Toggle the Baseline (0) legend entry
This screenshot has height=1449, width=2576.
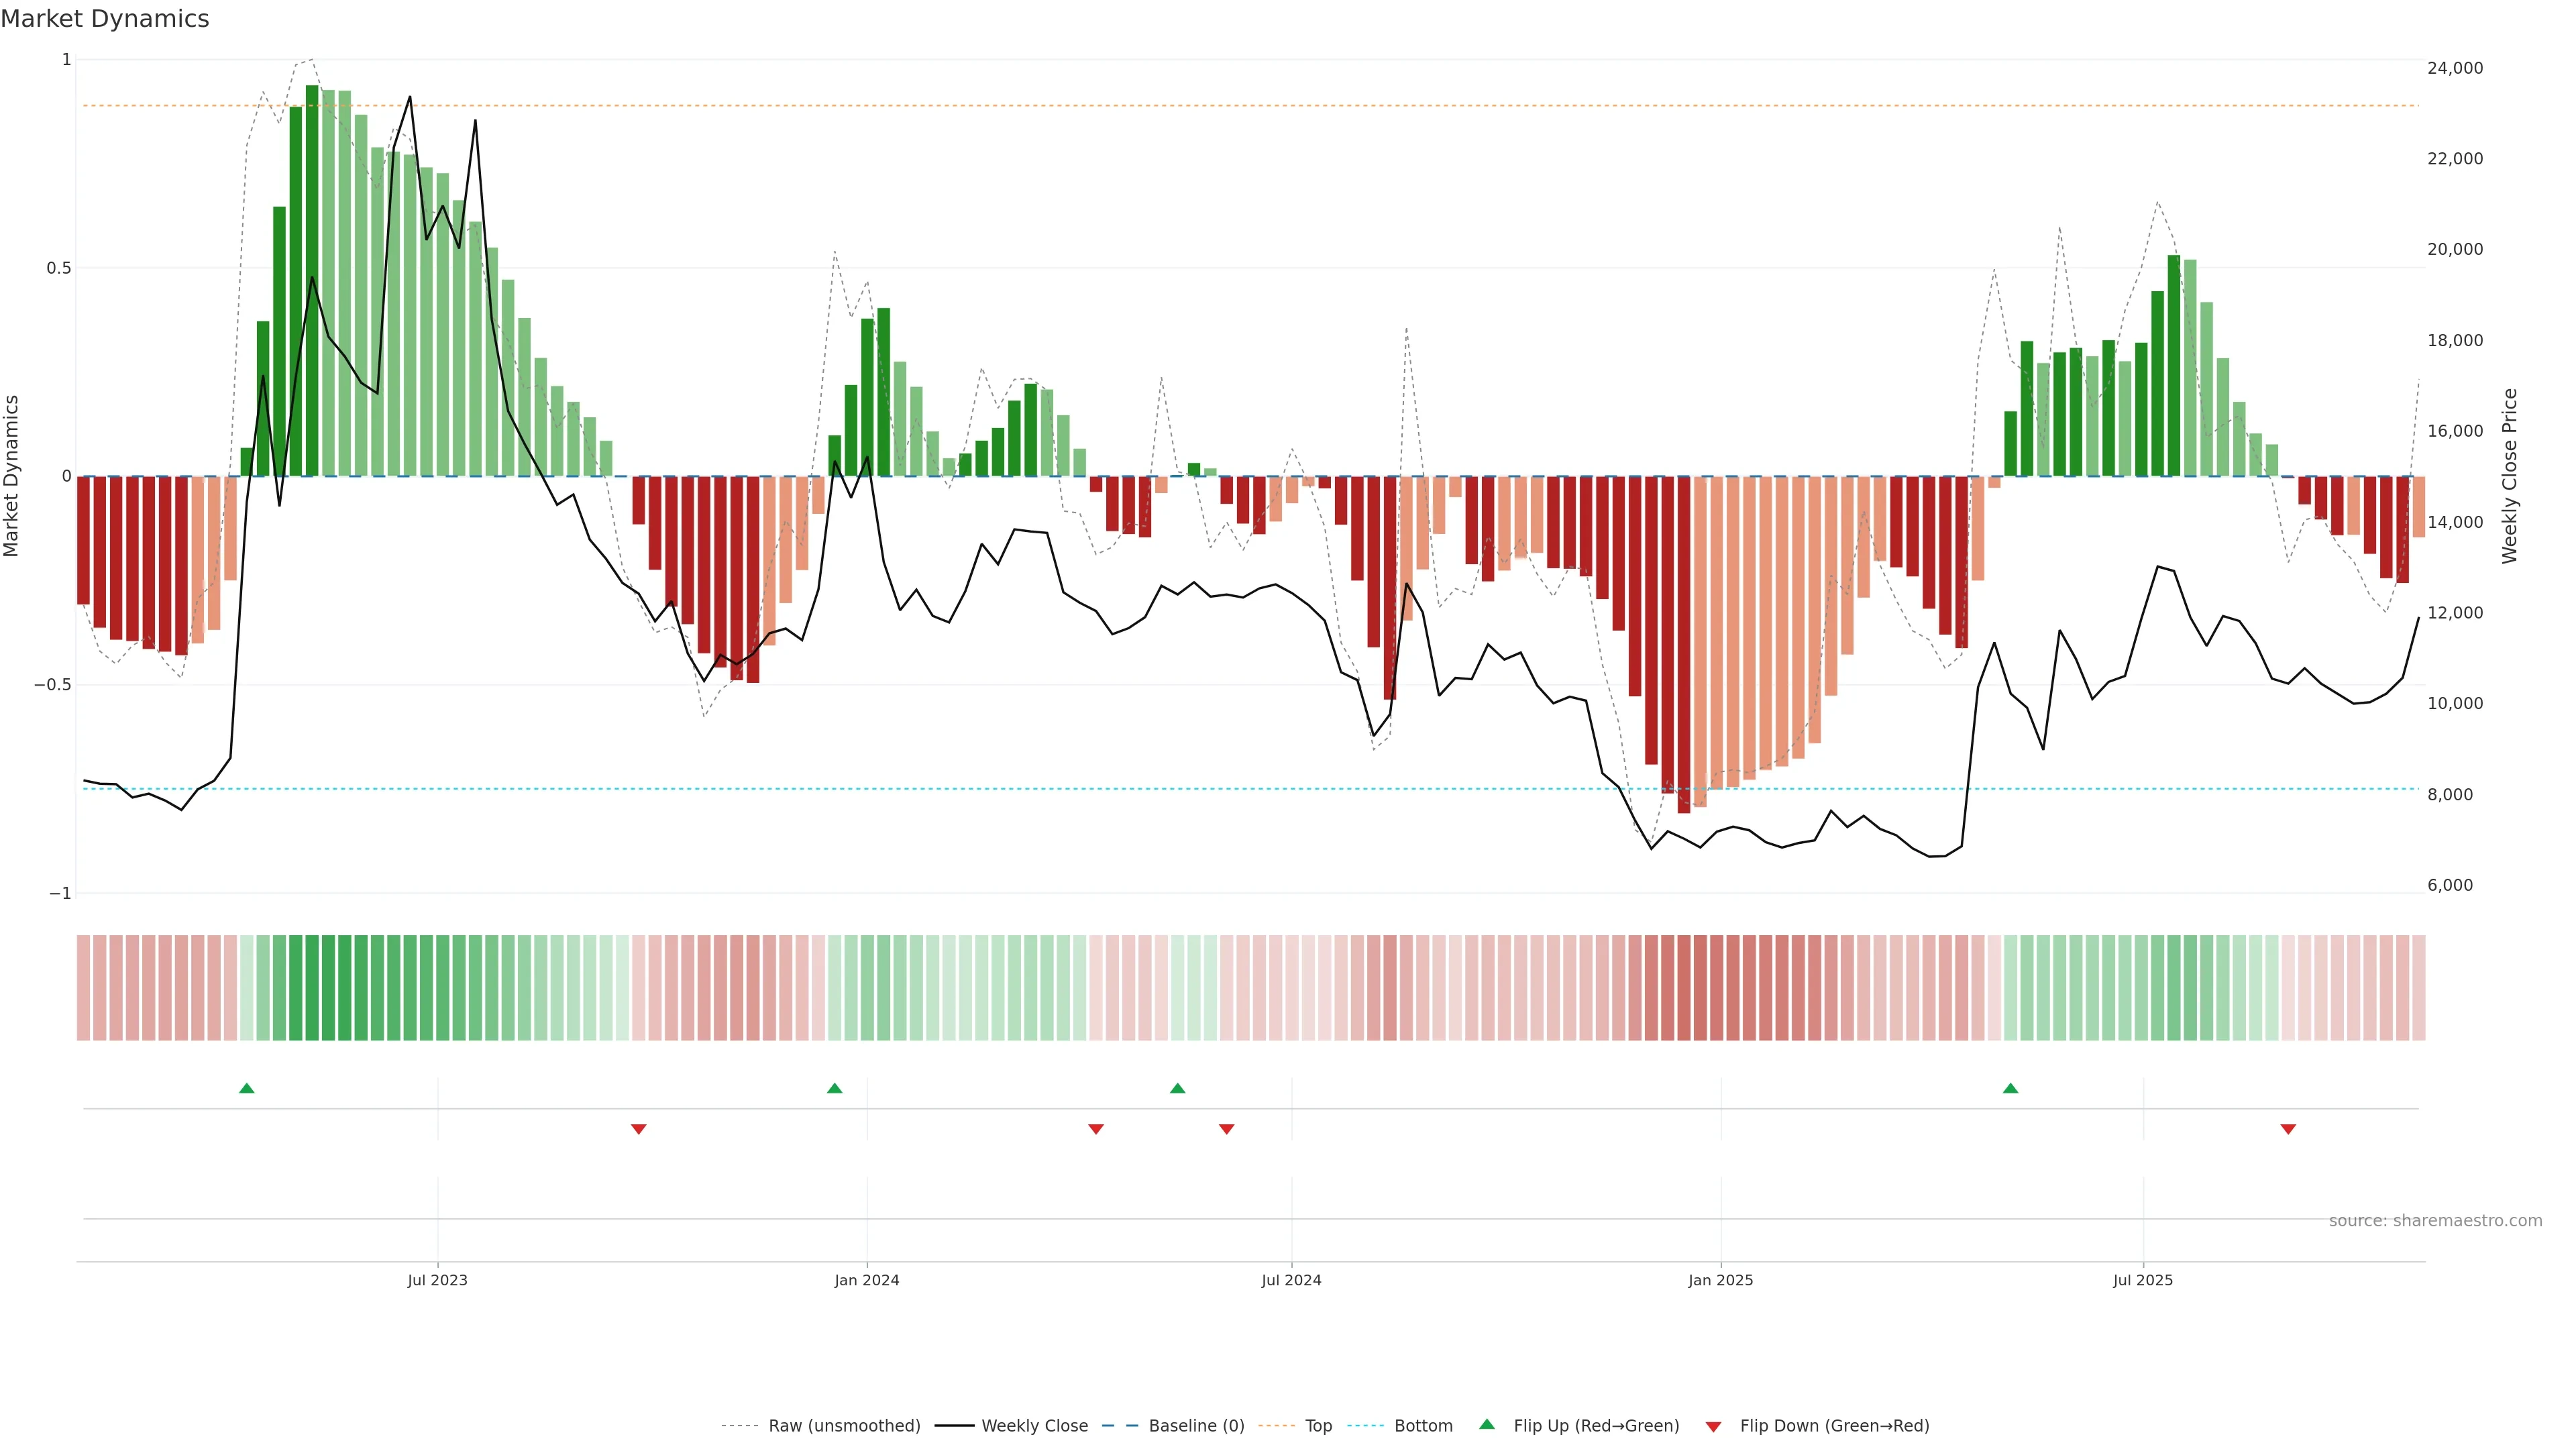[x=1196, y=1426]
